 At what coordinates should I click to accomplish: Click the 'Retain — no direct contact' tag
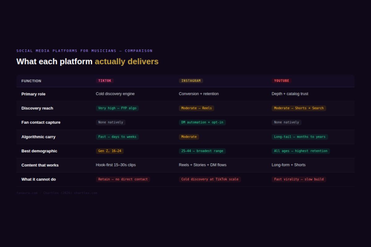coord(123,179)
